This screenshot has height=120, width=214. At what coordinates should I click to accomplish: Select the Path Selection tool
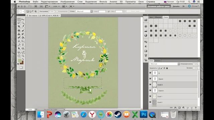(x=19, y=48)
